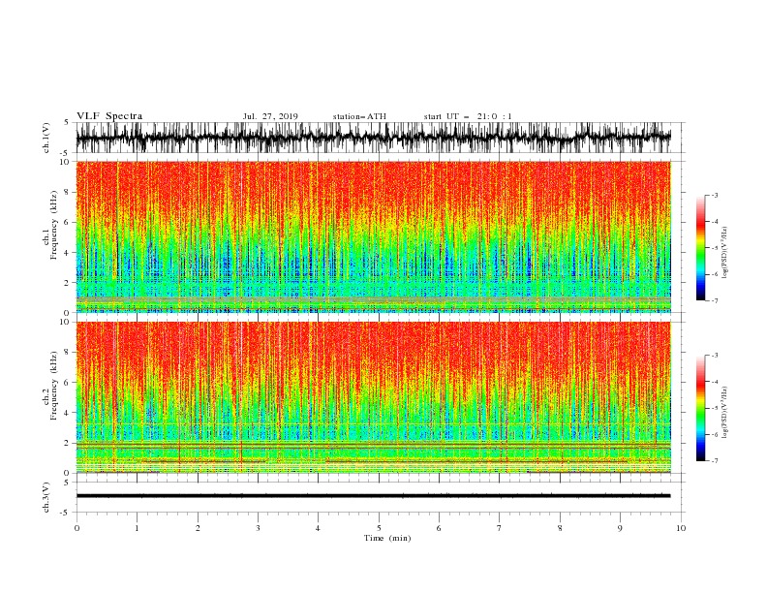Click the ch.3 voltage waveform trace
Viewport: 767px width, 593px height.
[373, 496]
